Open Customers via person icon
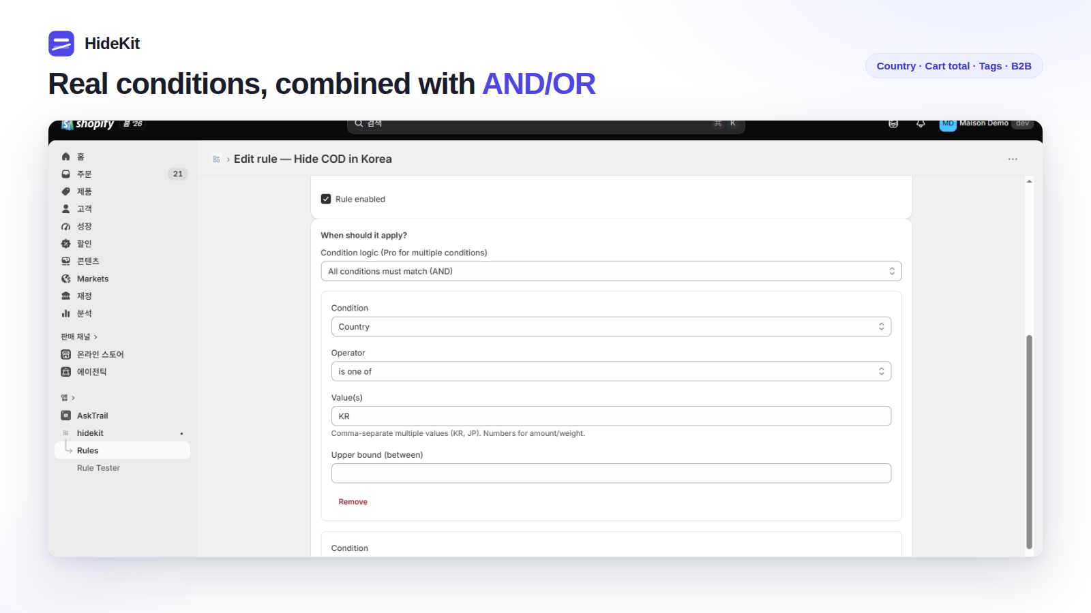 66,209
